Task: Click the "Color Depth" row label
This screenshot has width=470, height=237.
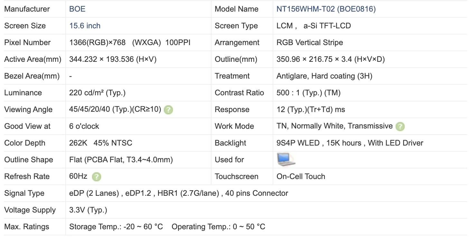Action: [25, 143]
